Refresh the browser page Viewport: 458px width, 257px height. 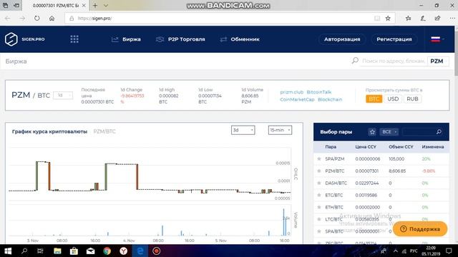coord(36,19)
